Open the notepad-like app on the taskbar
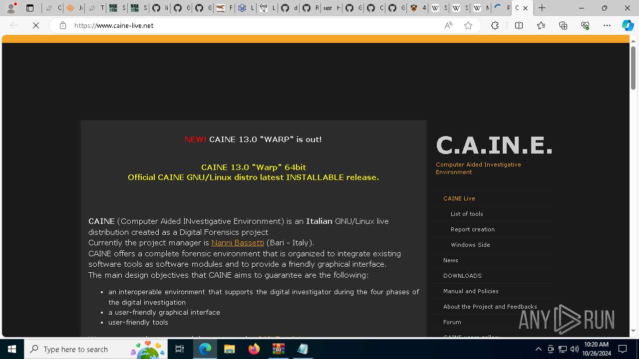This screenshot has height=359, width=639. 303,349
